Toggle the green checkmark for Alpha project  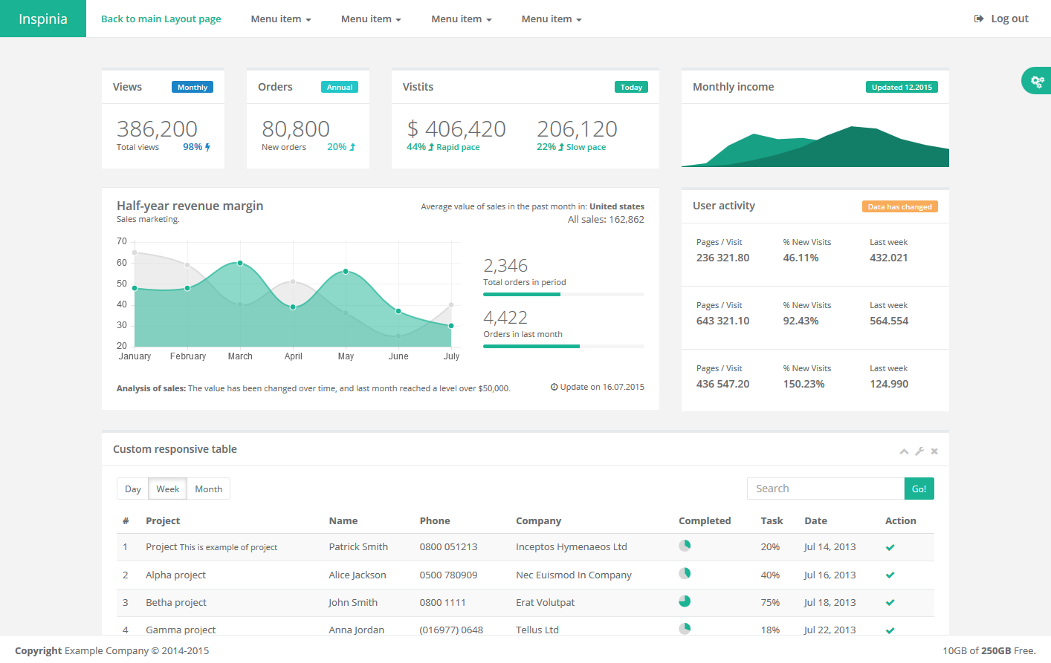point(890,575)
